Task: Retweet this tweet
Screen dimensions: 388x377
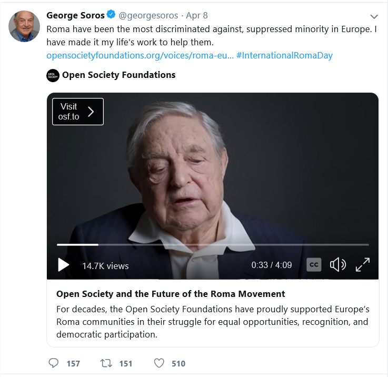Action: tap(106, 363)
